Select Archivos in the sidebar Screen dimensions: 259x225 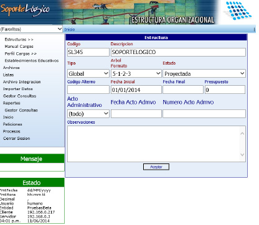coord(11,68)
